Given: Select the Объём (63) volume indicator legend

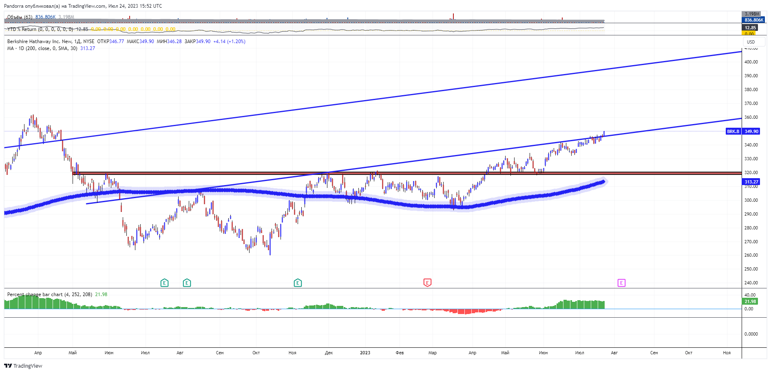Looking at the screenshot, I should click(x=20, y=17).
